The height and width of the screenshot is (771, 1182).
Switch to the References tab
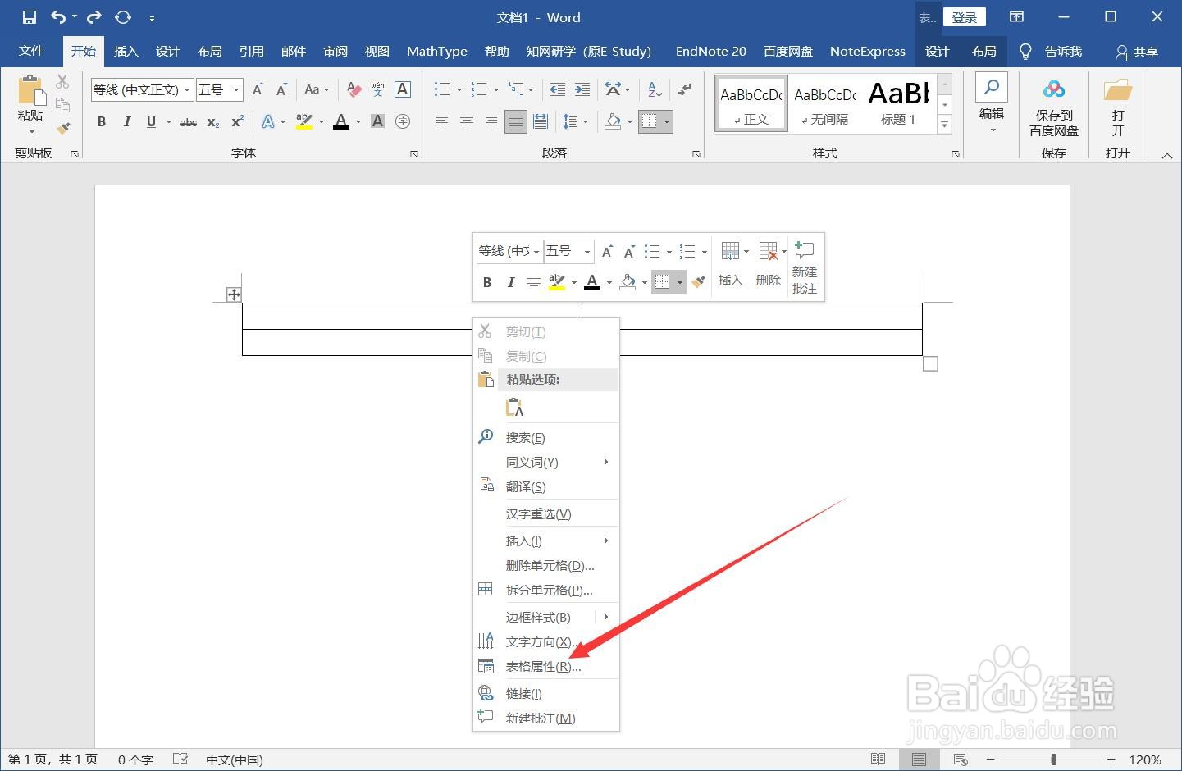point(251,51)
